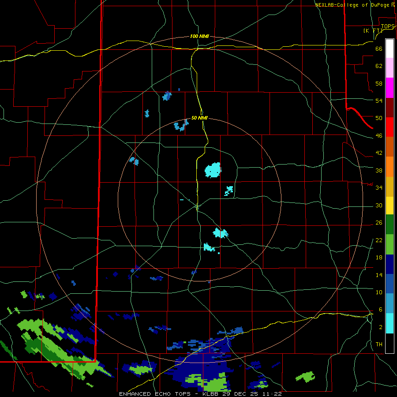Image resolution: width=397 pixels, height=397 pixels.
Task: Click the legend value 62
Action: coord(379,66)
